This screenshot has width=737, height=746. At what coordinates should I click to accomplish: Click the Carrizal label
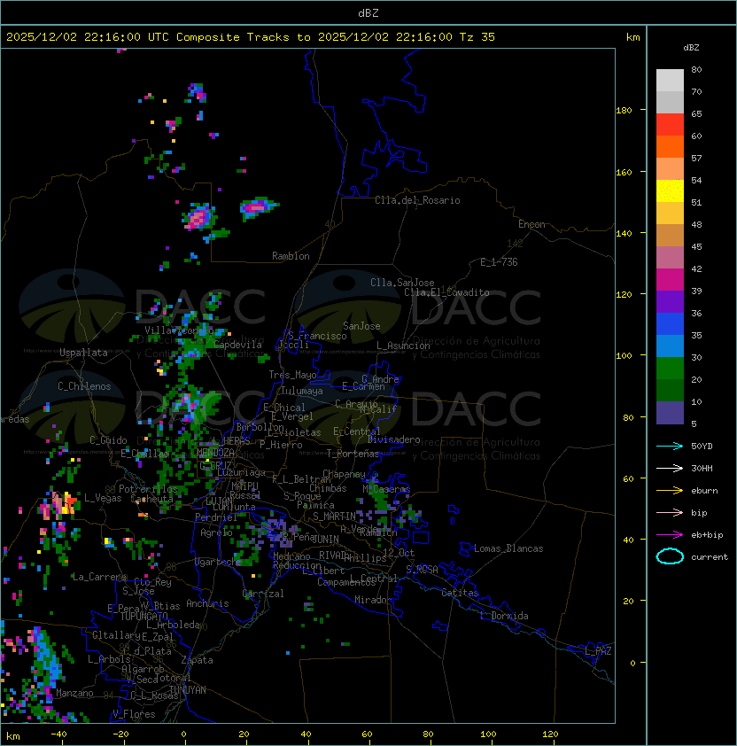(263, 594)
